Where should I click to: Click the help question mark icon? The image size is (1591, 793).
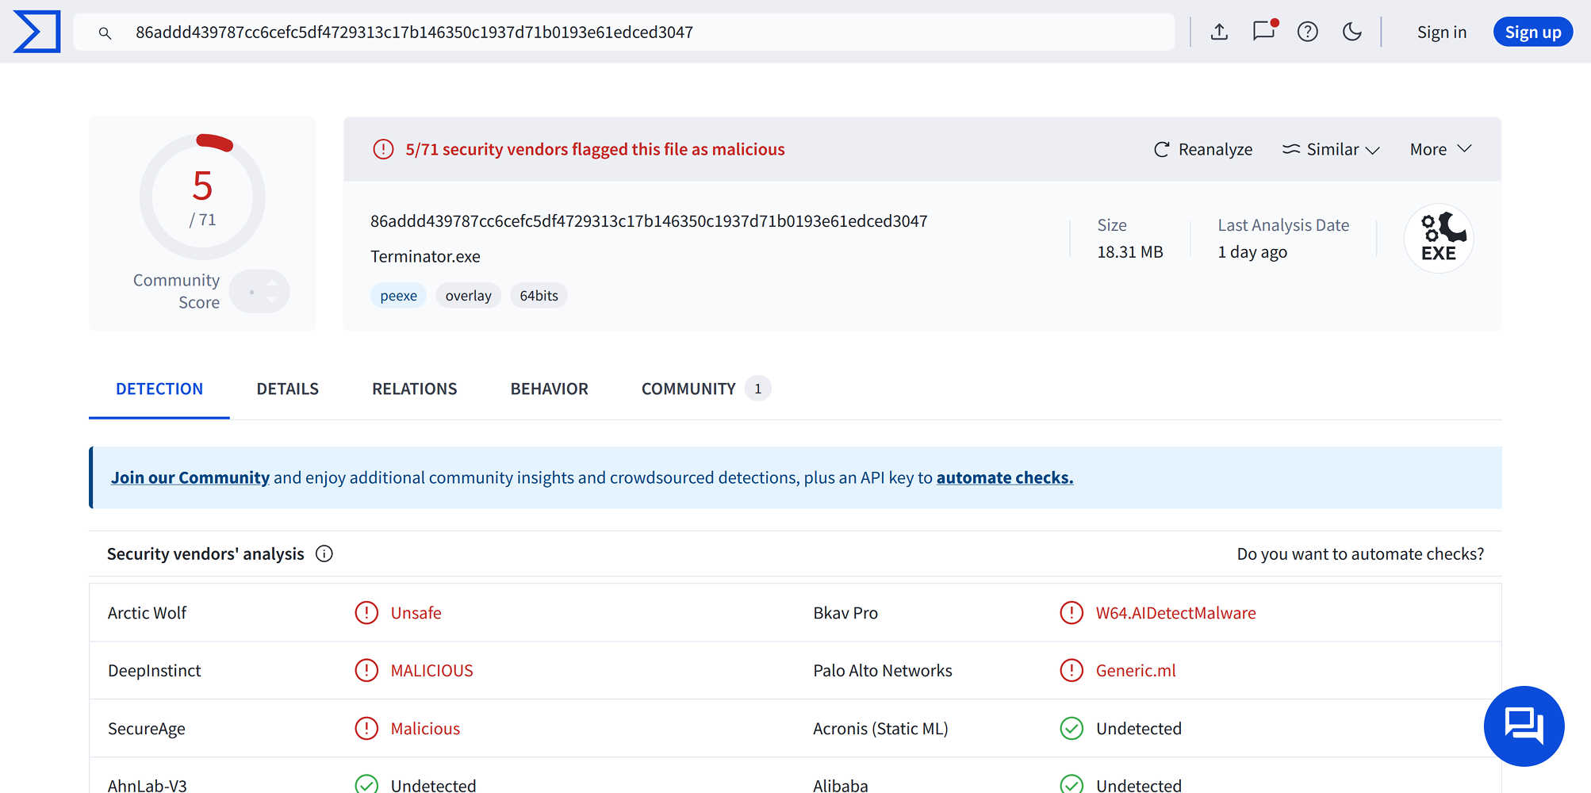[1307, 32]
